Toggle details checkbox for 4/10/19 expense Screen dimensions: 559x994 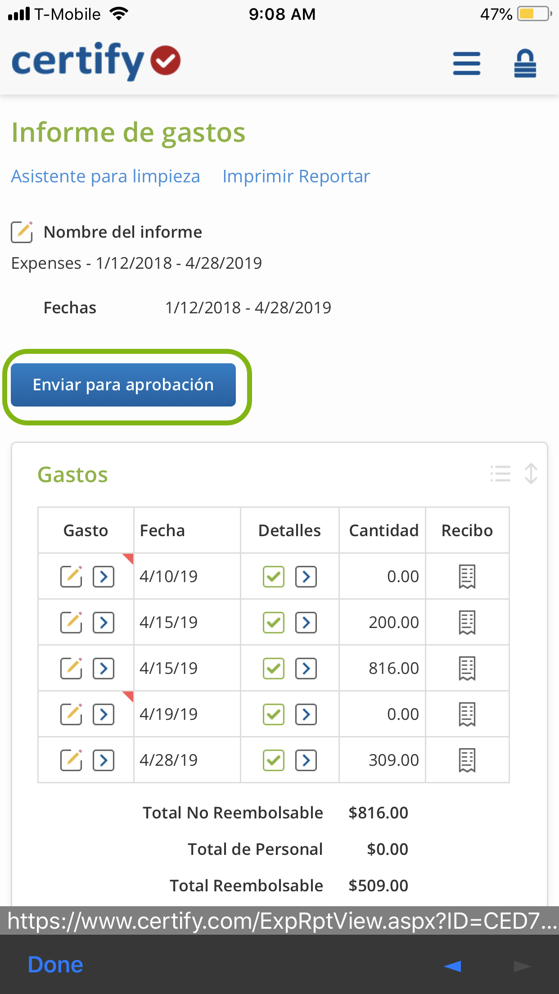pyautogui.click(x=273, y=577)
